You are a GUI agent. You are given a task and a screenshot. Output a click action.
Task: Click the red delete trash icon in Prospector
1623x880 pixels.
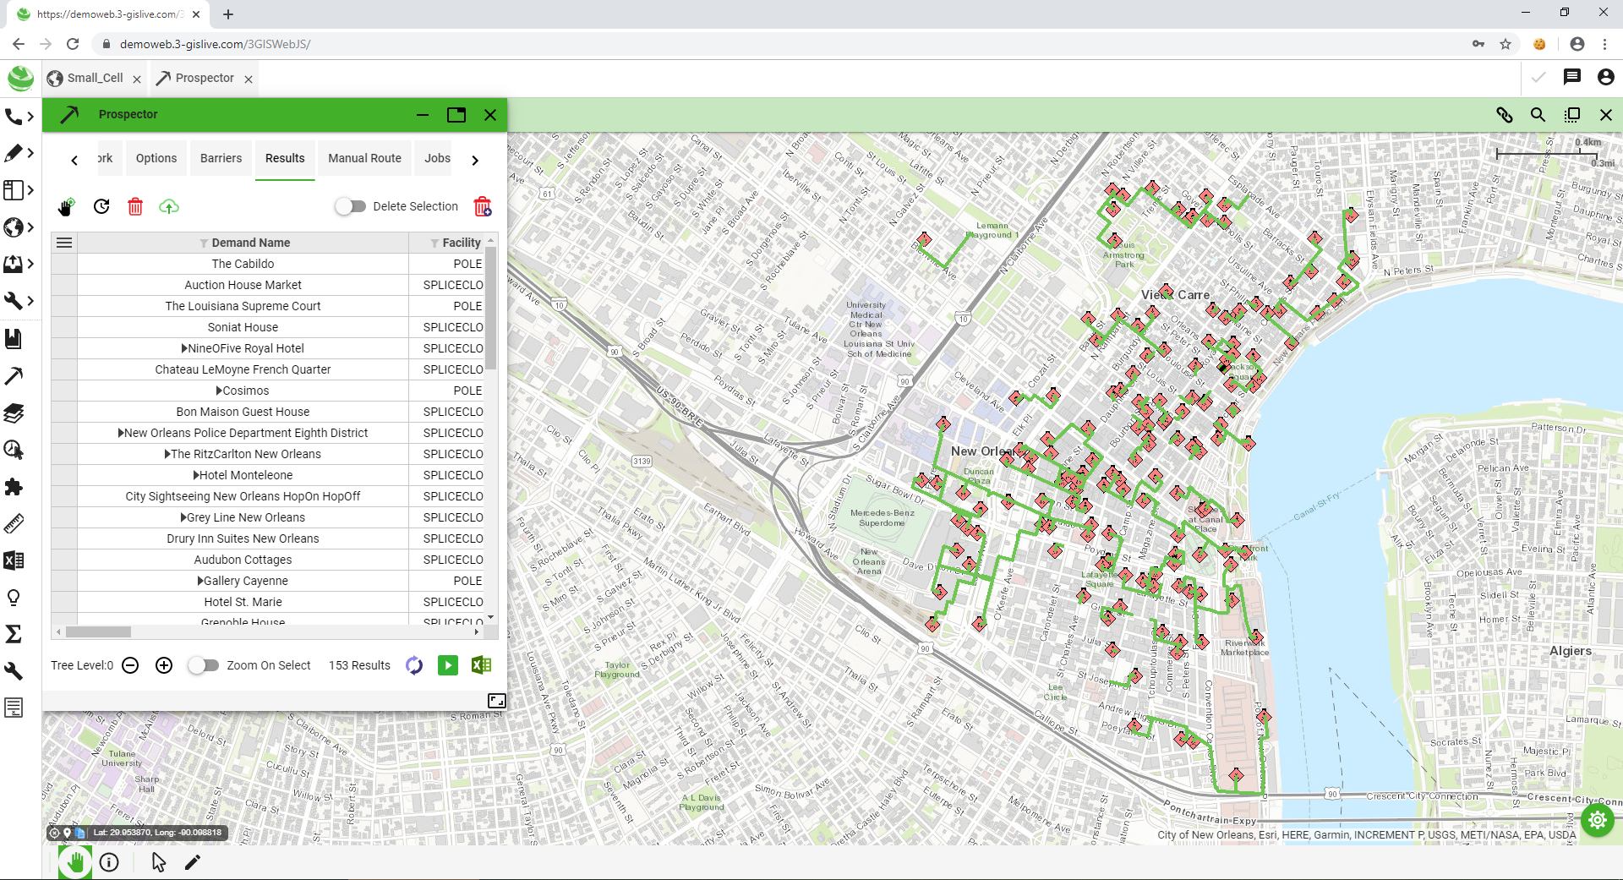[x=135, y=206]
